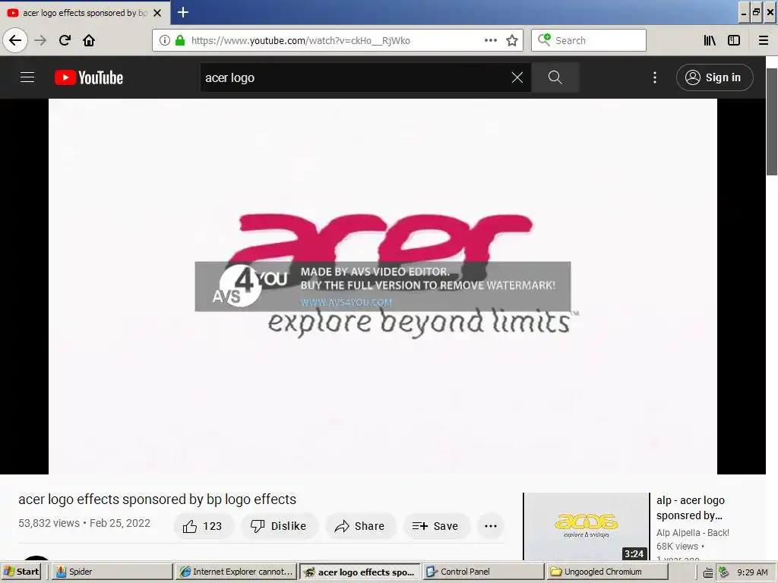Image resolution: width=778 pixels, height=583 pixels.
Task: Select the acer logo effects browser tab
Action: click(85, 13)
